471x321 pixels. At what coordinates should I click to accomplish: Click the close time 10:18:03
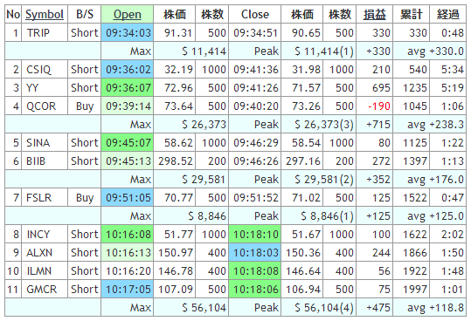(x=255, y=253)
